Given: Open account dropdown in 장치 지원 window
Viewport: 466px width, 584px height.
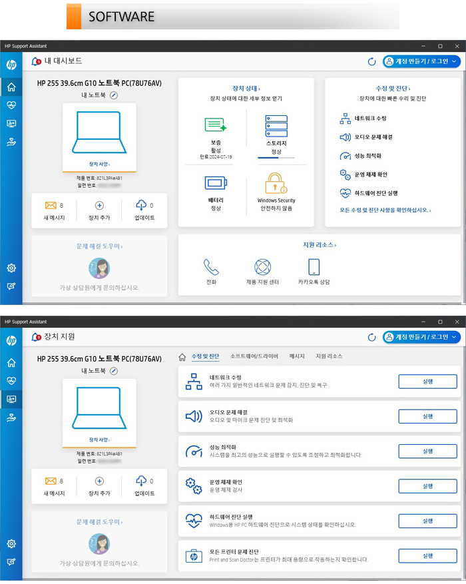Looking at the screenshot, I should point(421,337).
